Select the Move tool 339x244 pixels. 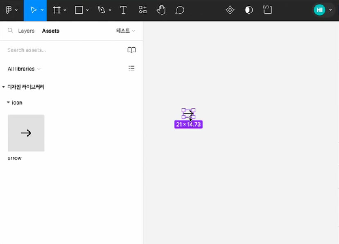(x=33, y=10)
